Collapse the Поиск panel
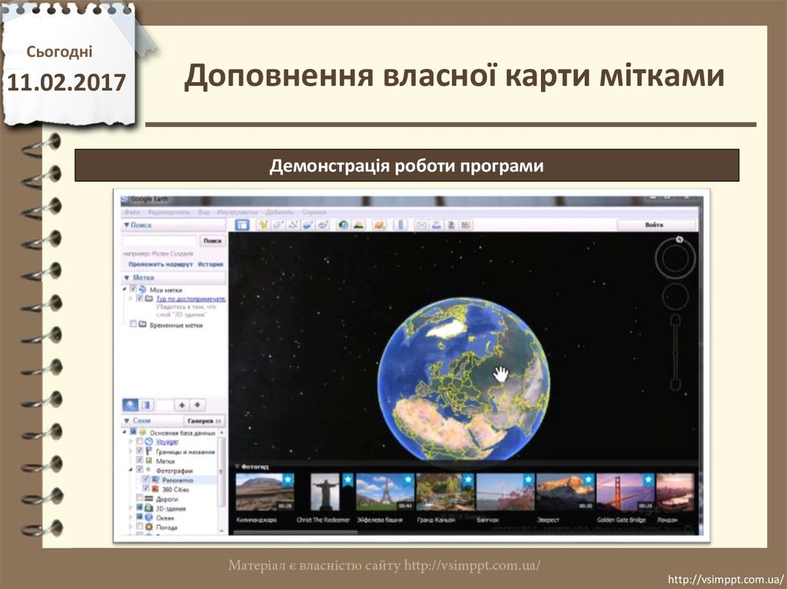 [127, 226]
